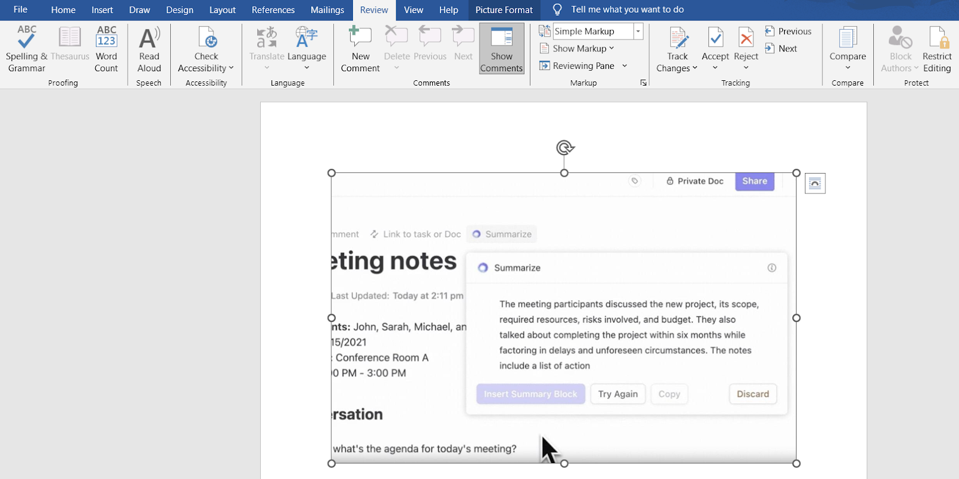Reject the tracked change
959x479 pixels.
pyautogui.click(x=746, y=44)
